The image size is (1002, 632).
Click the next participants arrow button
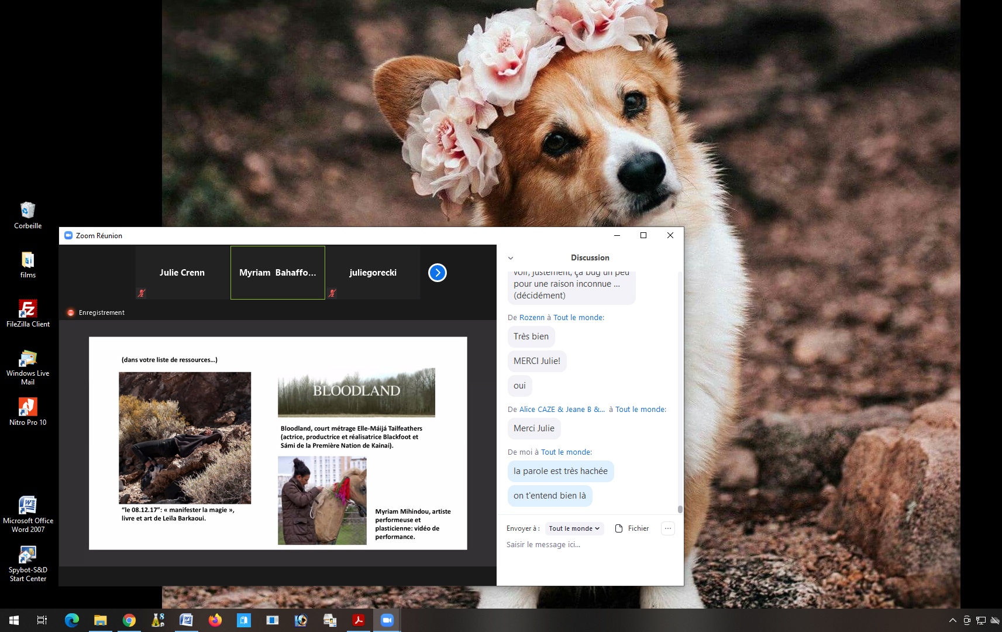(x=437, y=273)
